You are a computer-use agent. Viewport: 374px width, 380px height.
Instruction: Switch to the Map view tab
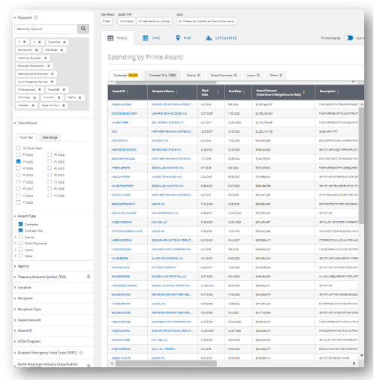pos(183,38)
